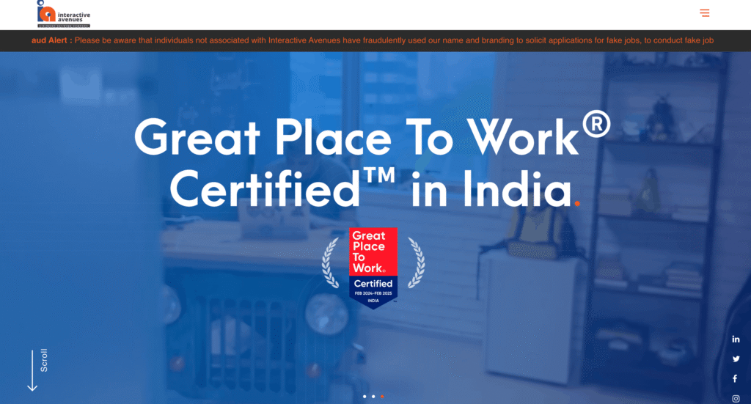Open the Instagram social icon
The width and height of the screenshot is (751, 404).
point(736,398)
